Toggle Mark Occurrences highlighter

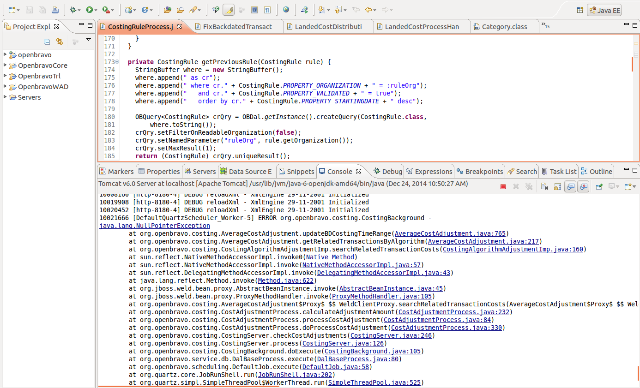click(x=229, y=10)
